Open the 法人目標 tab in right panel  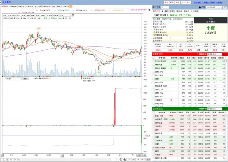pyautogui.click(x=194, y=11)
